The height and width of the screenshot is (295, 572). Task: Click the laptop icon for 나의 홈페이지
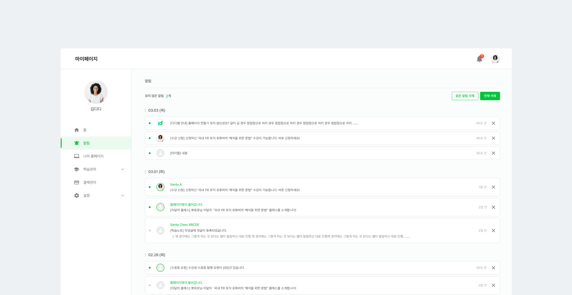click(77, 156)
